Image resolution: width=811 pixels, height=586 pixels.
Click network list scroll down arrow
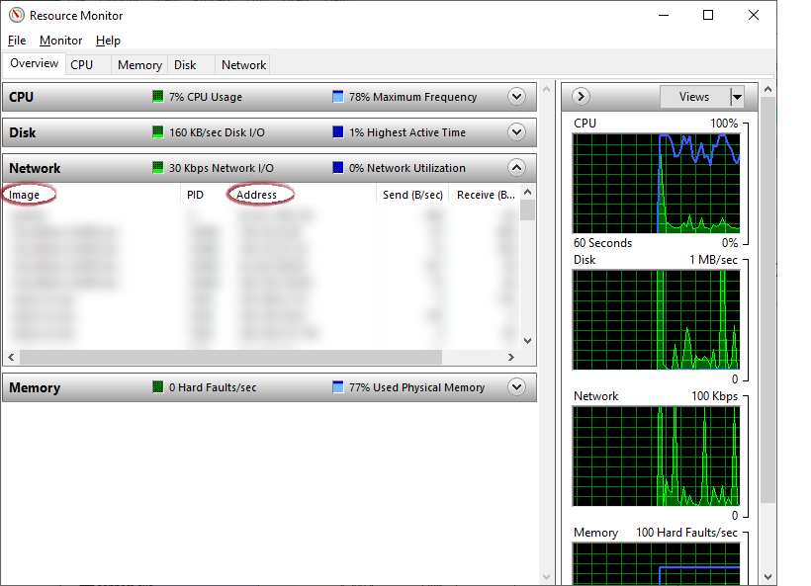point(527,341)
